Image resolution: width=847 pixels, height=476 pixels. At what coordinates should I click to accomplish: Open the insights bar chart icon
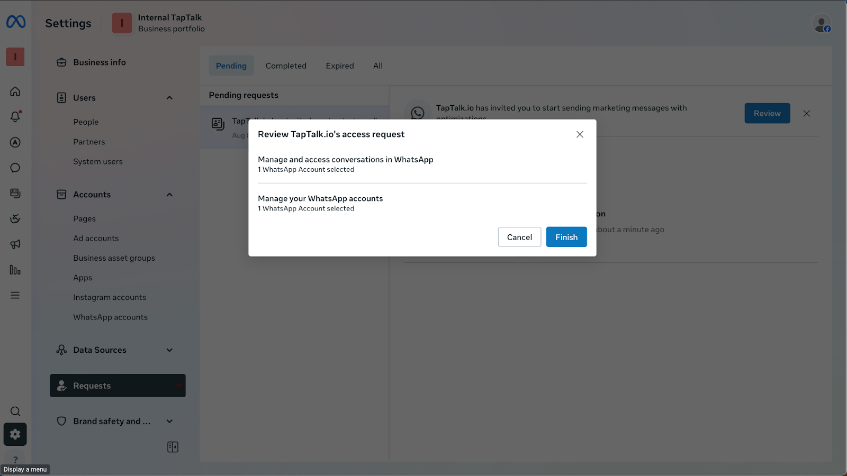click(x=15, y=270)
